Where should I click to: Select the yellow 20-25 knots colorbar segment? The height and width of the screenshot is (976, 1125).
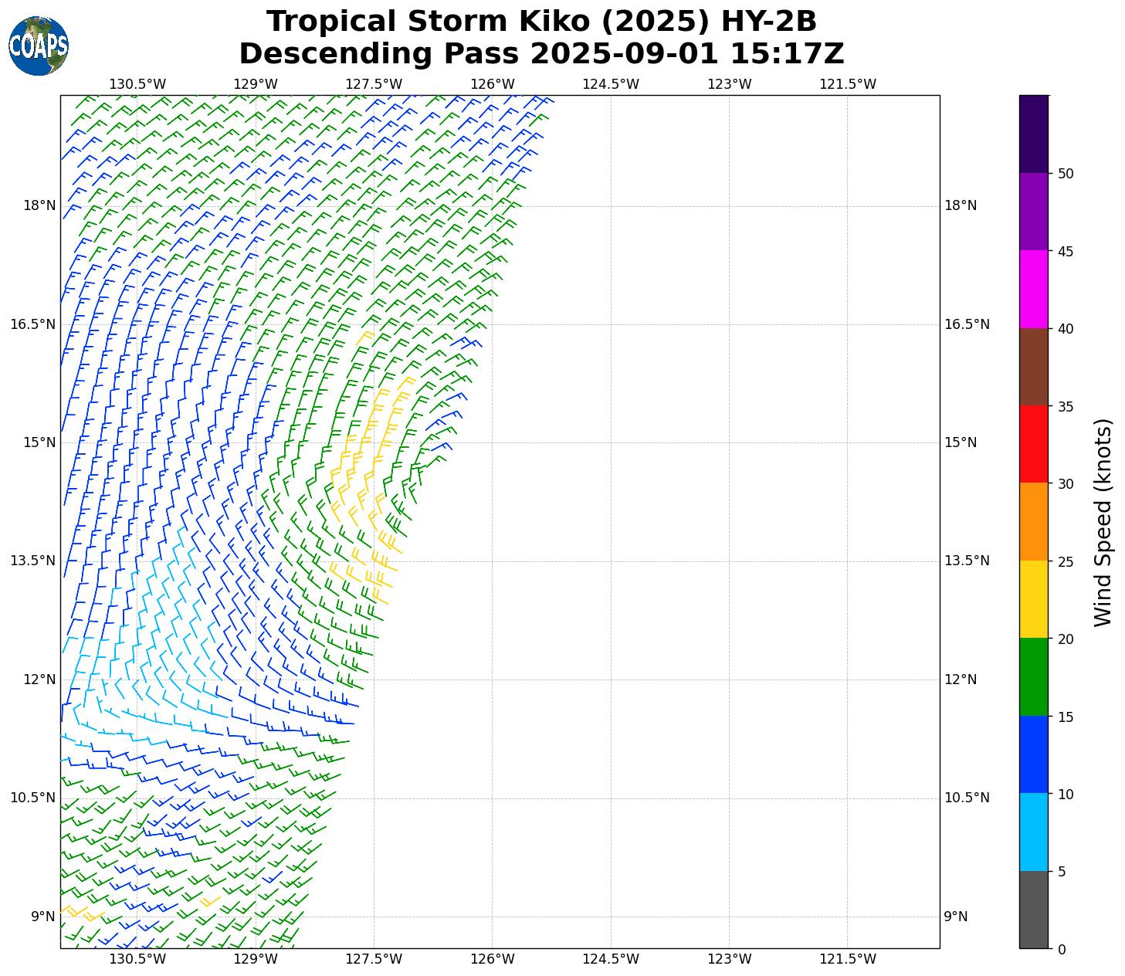point(1033,598)
